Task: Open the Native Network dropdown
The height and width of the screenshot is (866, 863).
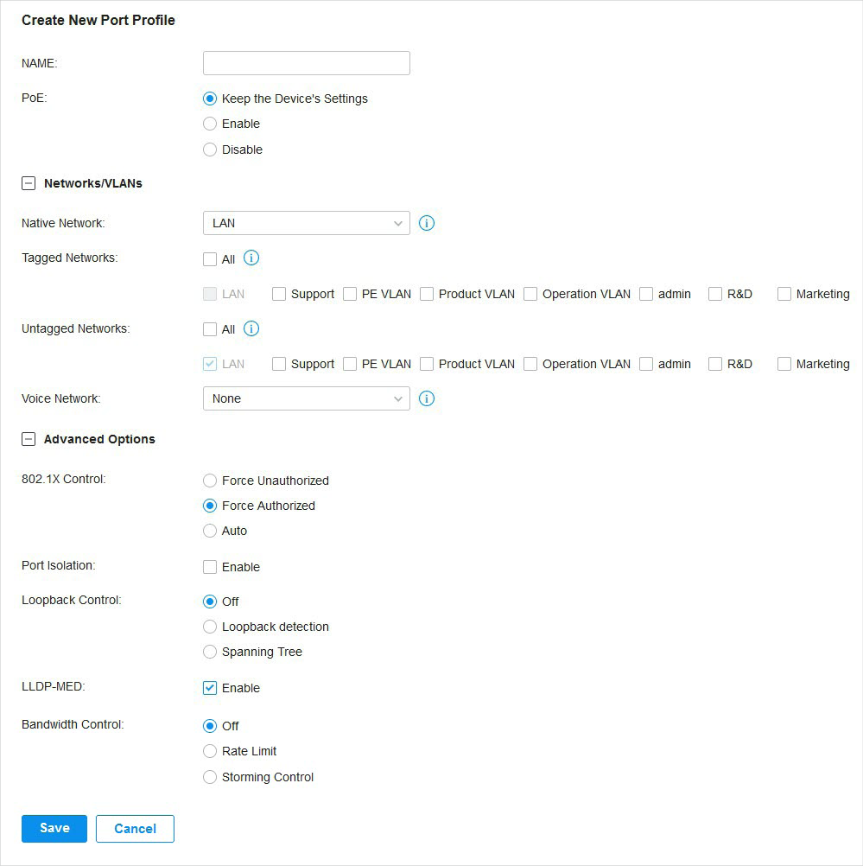Action: point(307,223)
